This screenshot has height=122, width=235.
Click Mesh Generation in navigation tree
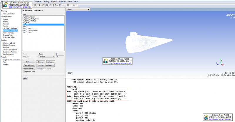pos(9,14)
